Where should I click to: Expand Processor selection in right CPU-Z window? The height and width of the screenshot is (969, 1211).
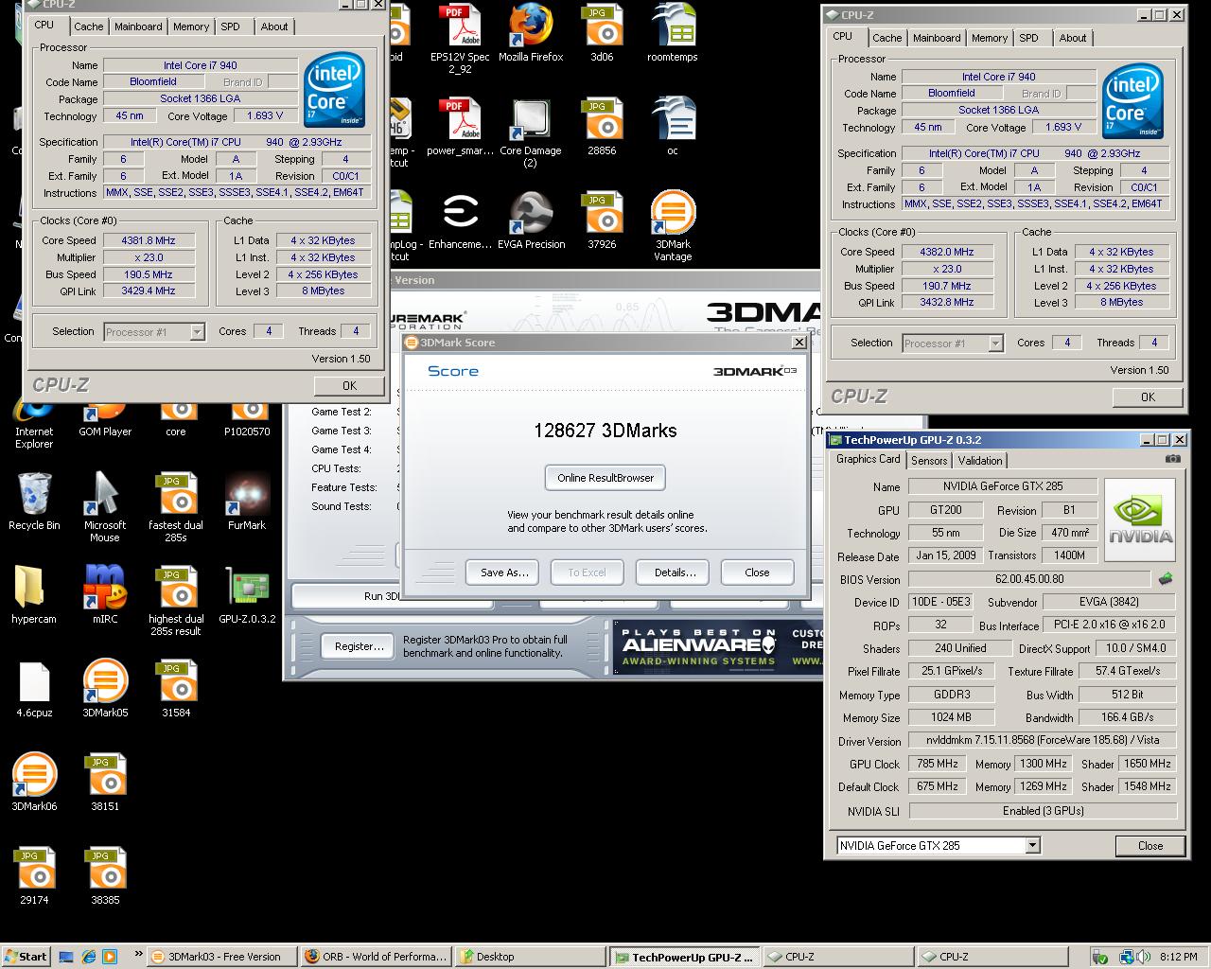pos(995,343)
